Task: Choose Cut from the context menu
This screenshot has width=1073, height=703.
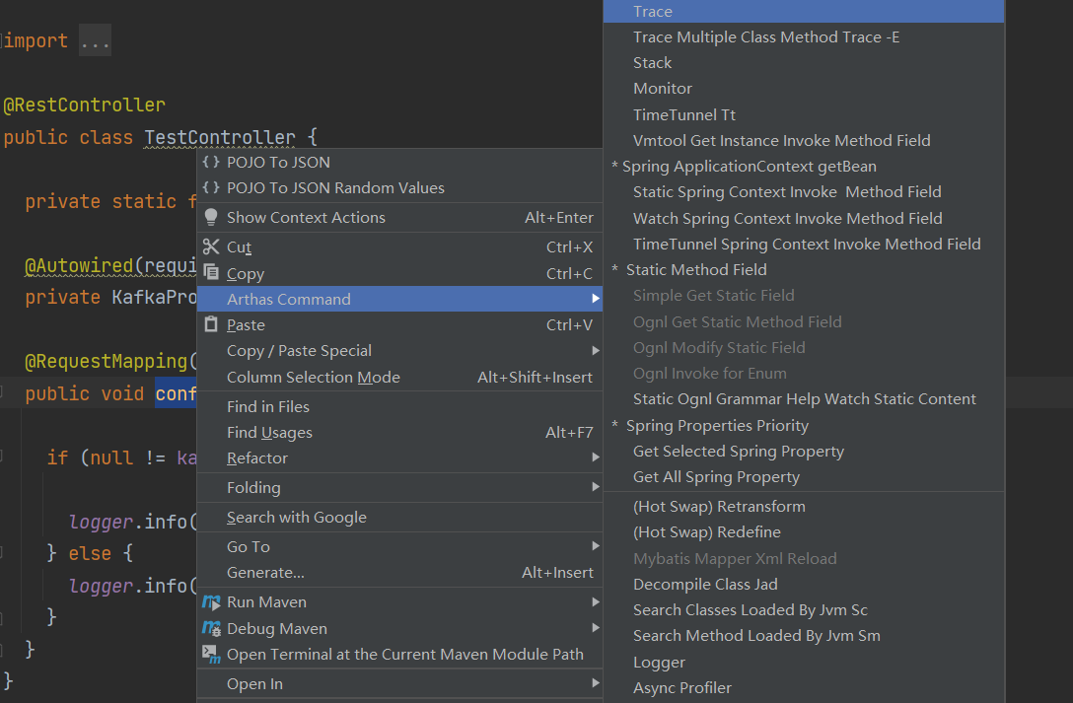Action: coord(399,246)
